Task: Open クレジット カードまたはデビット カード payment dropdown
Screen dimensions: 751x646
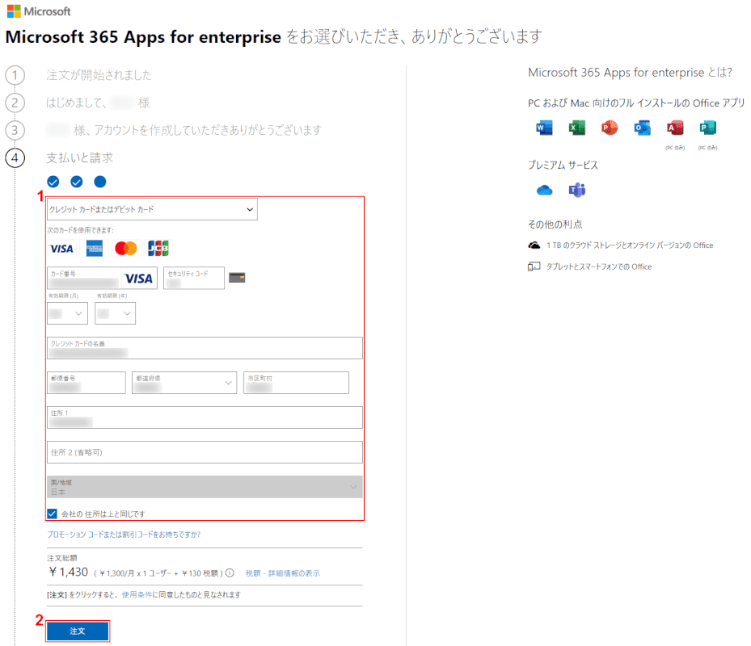Action: (152, 210)
